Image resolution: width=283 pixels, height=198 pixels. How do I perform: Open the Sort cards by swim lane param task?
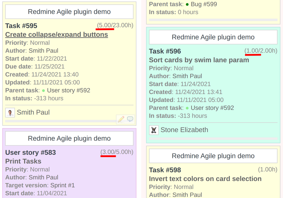[199, 60]
